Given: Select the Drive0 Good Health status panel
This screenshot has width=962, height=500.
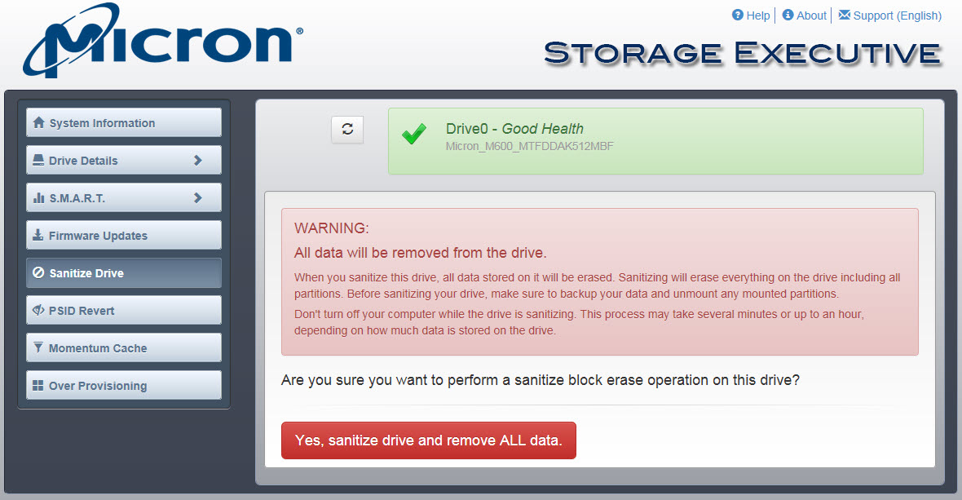Looking at the screenshot, I should (655, 141).
